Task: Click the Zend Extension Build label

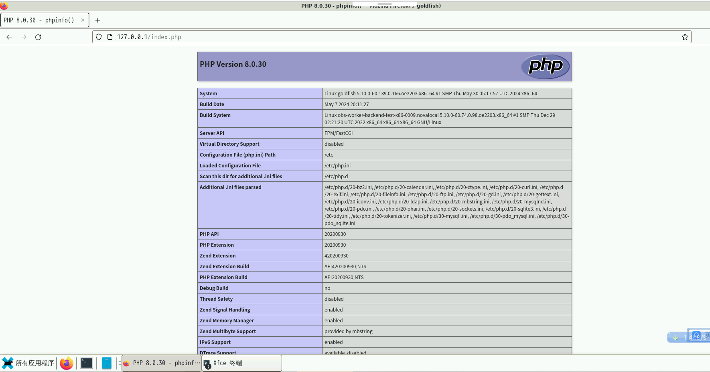Action: point(224,267)
